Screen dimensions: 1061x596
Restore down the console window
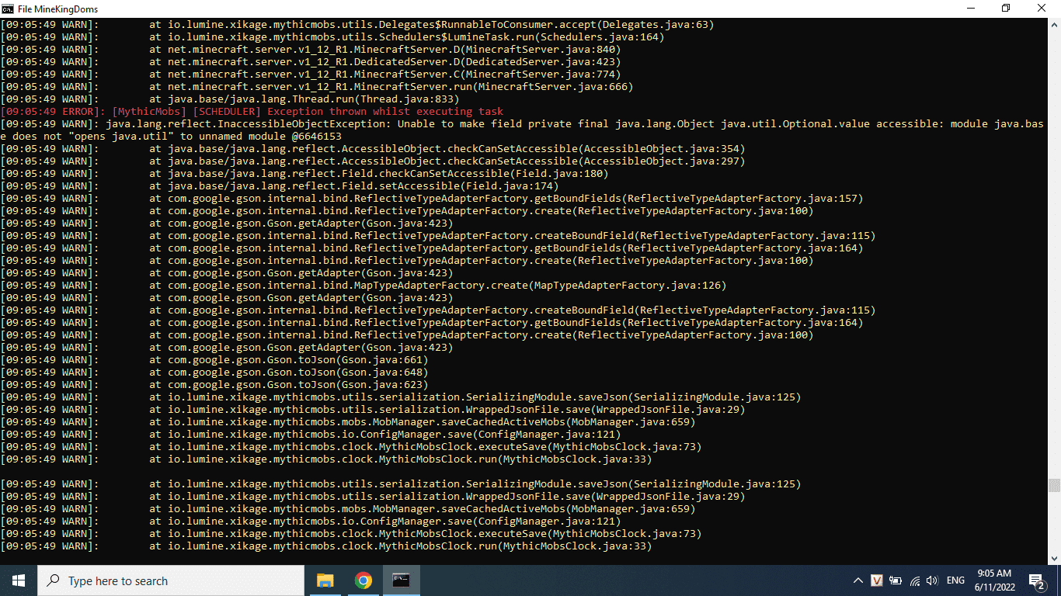1006,9
